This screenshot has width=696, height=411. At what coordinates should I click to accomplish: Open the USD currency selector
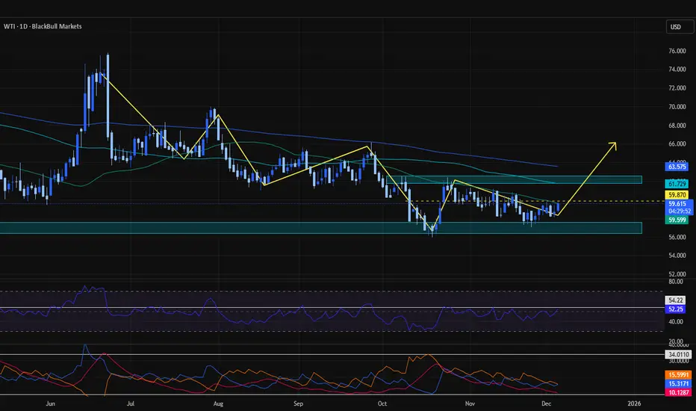click(680, 27)
